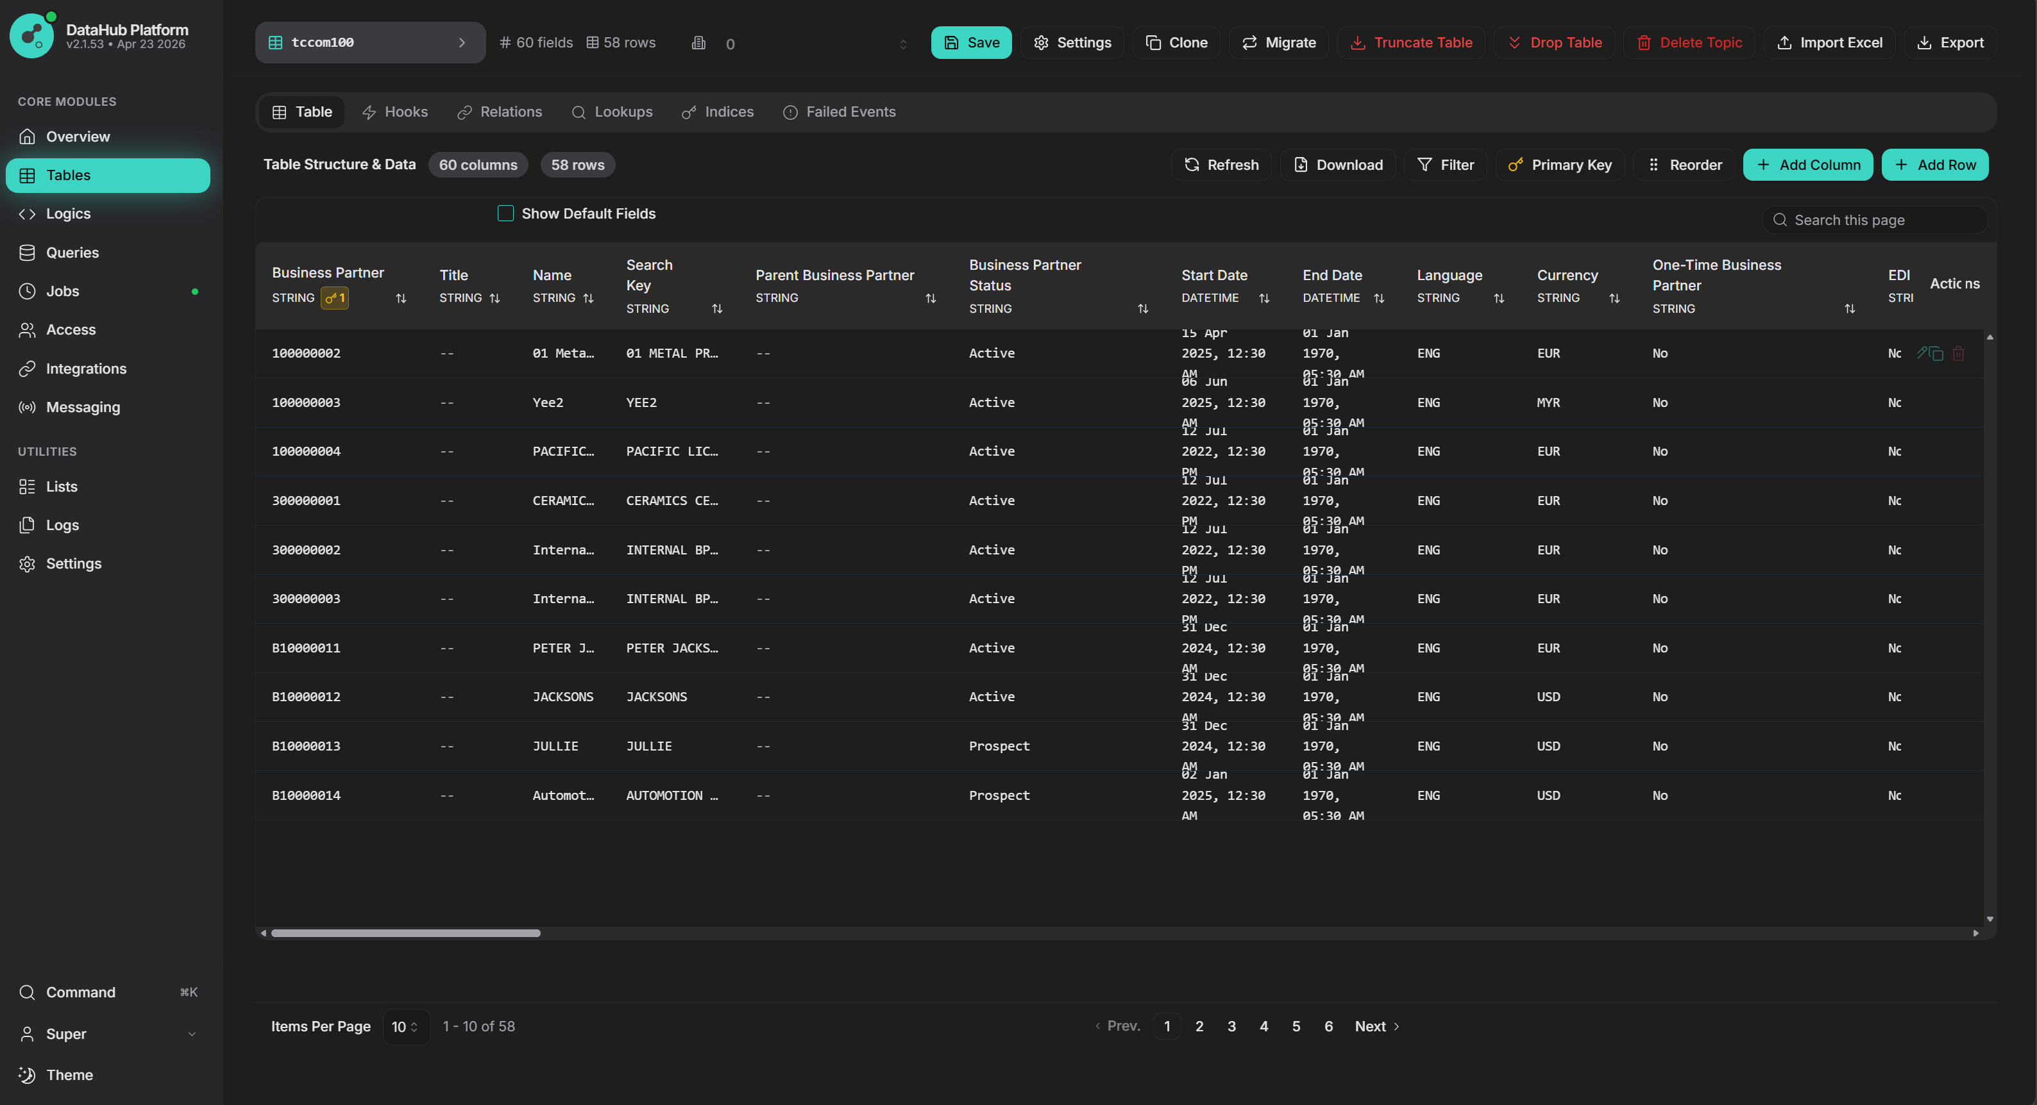
Task: Switch to the Failed Events tab
Action: point(839,112)
